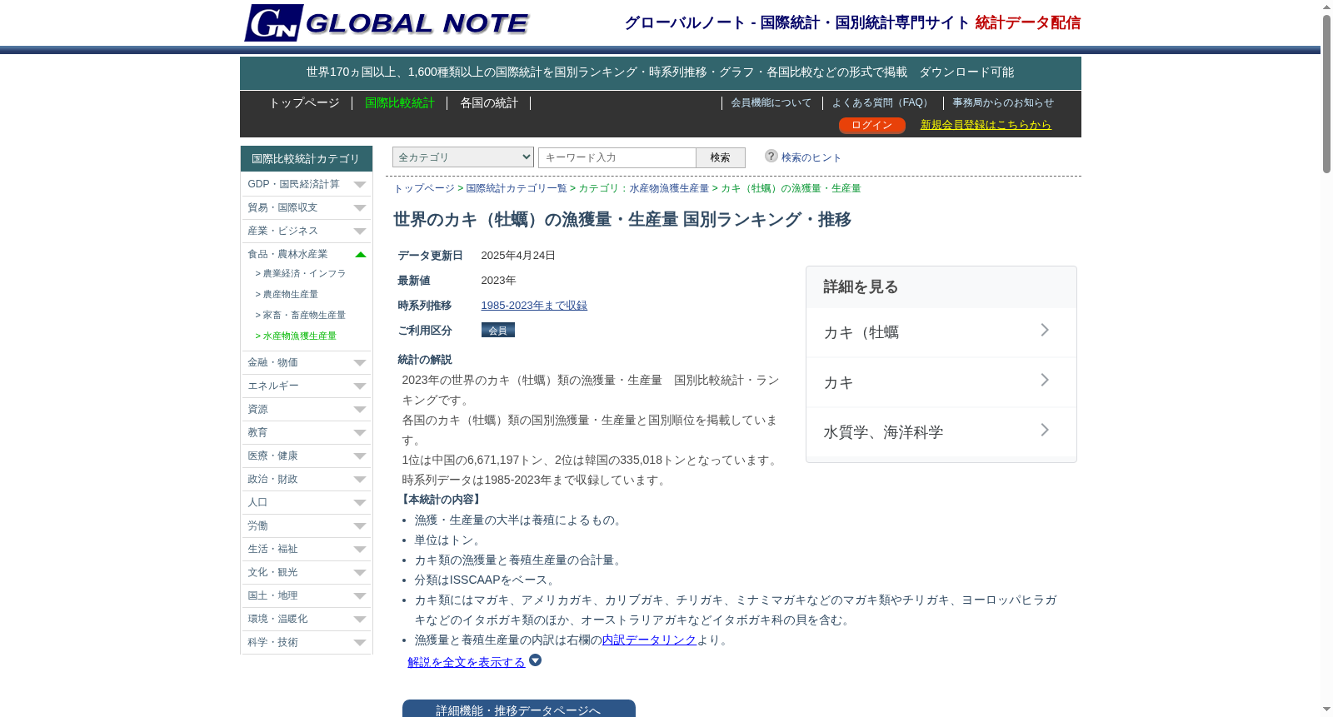Click the circle arrow icon beside 解説を全文を表示する
This screenshot has height=717, width=1333.
click(536, 660)
